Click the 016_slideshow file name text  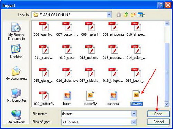coord(67,80)
